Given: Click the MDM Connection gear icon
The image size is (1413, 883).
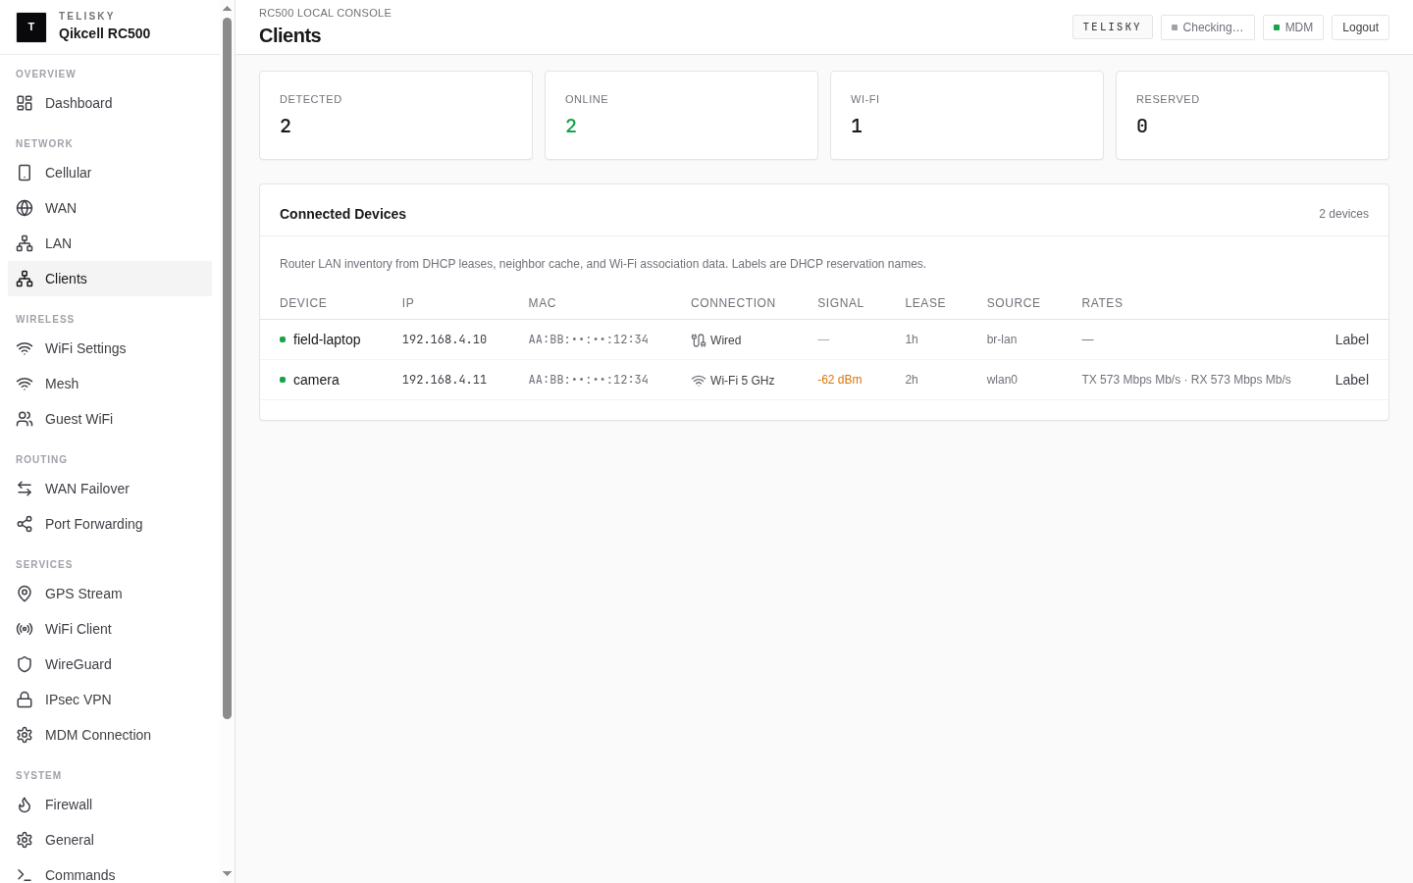Looking at the screenshot, I should pyautogui.click(x=25, y=735).
